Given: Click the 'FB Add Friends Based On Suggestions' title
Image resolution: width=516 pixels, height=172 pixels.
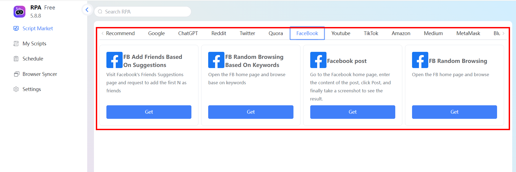Looking at the screenshot, I should [x=153, y=61].
